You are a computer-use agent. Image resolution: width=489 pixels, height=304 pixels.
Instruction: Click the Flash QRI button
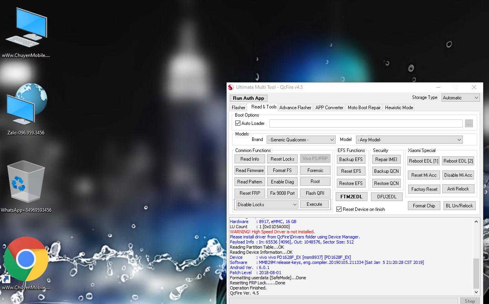(315, 193)
